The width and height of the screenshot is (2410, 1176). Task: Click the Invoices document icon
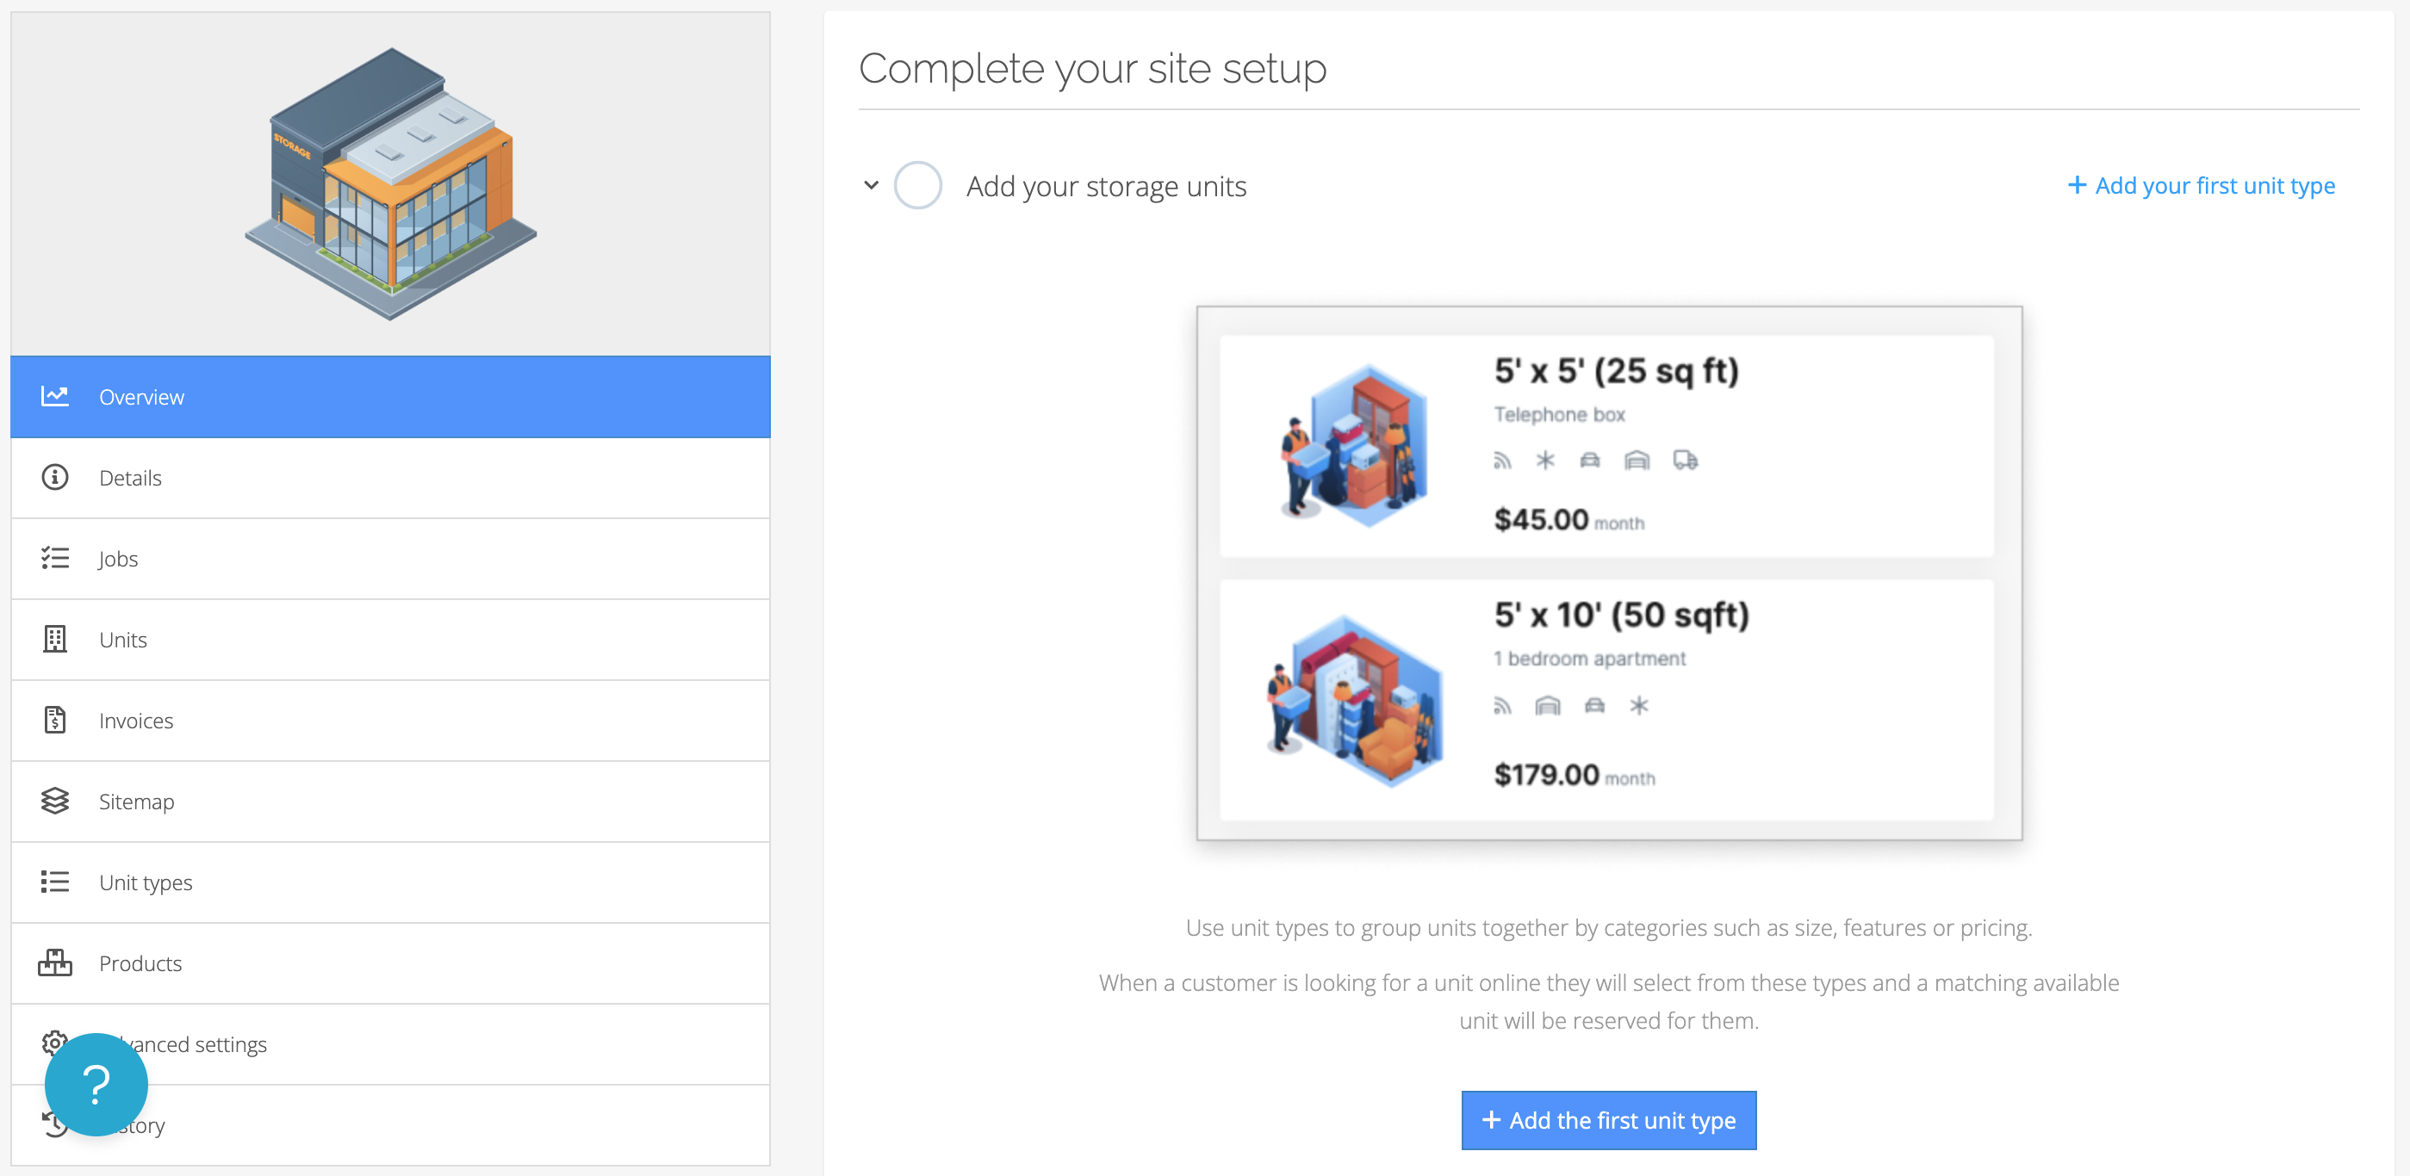(x=54, y=720)
